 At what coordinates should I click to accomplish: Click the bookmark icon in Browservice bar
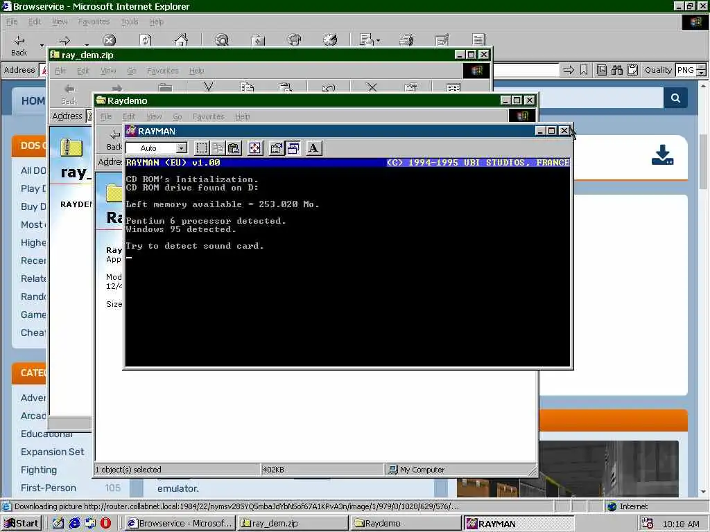[584, 70]
